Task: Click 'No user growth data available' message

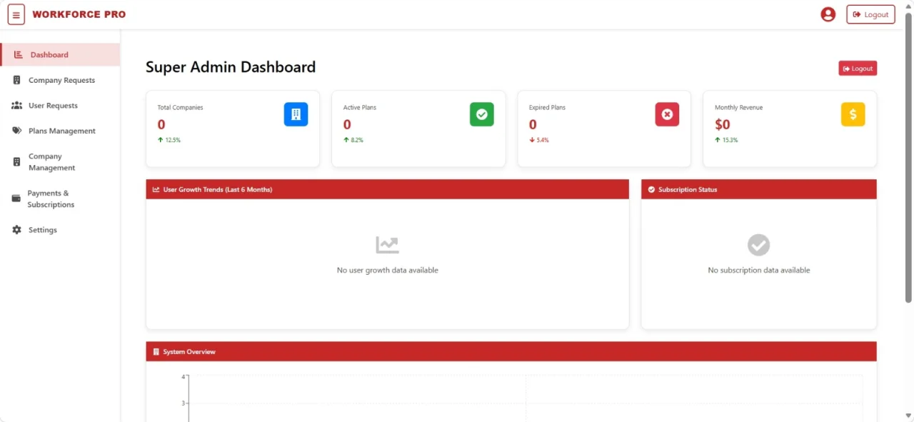Action: pyautogui.click(x=388, y=271)
